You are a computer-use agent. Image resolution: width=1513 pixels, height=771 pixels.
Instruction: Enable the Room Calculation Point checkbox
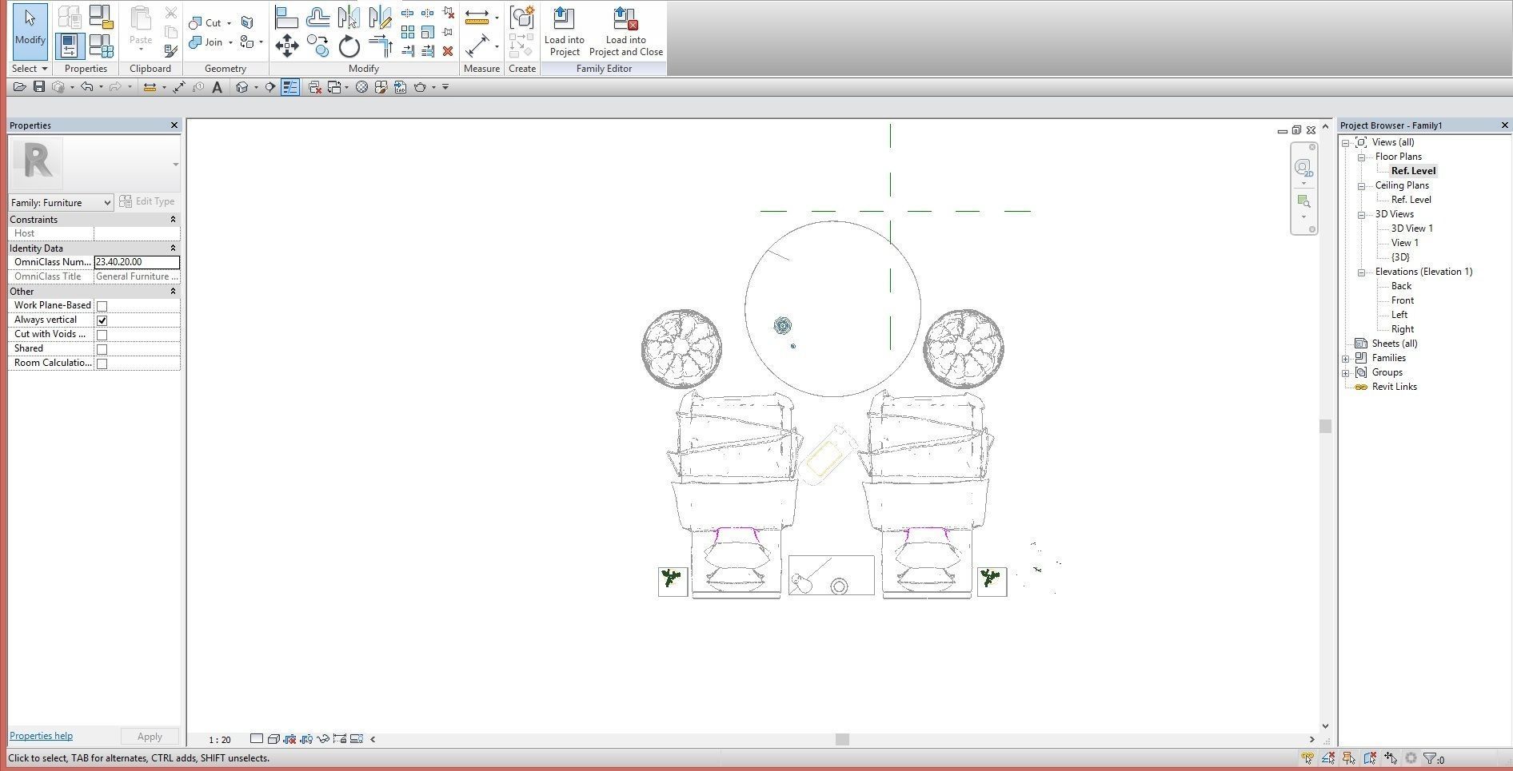(102, 364)
